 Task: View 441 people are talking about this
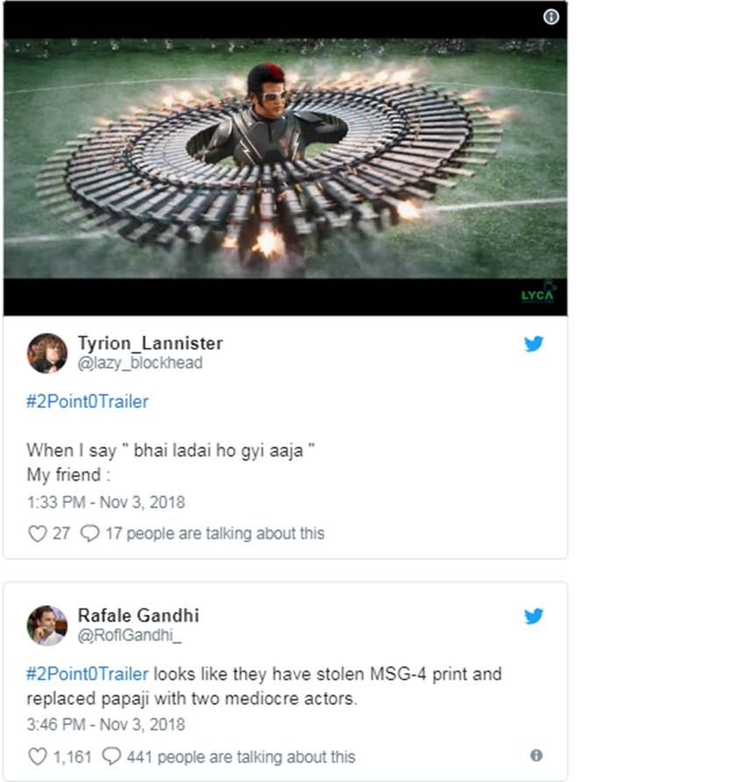click(240, 757)
